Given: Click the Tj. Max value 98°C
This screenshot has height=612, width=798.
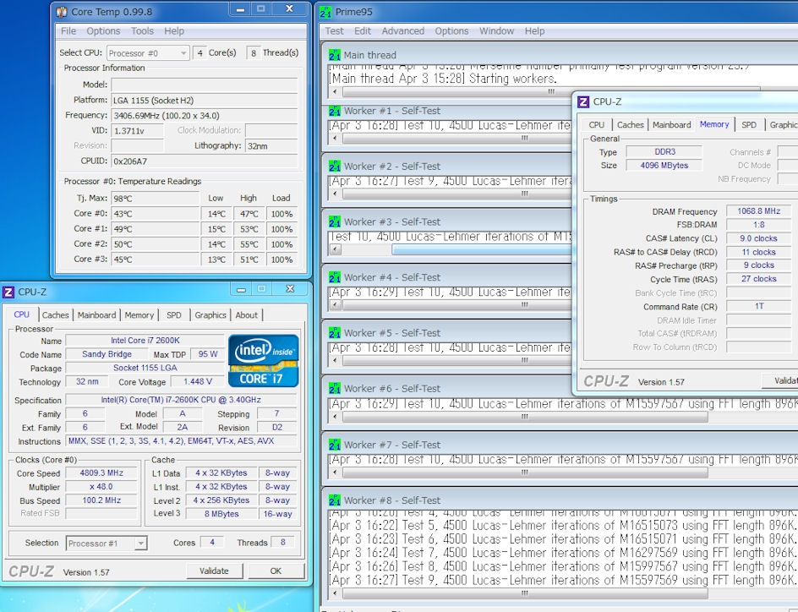Looking at the screenshot, I should click(x=156, y=199).
